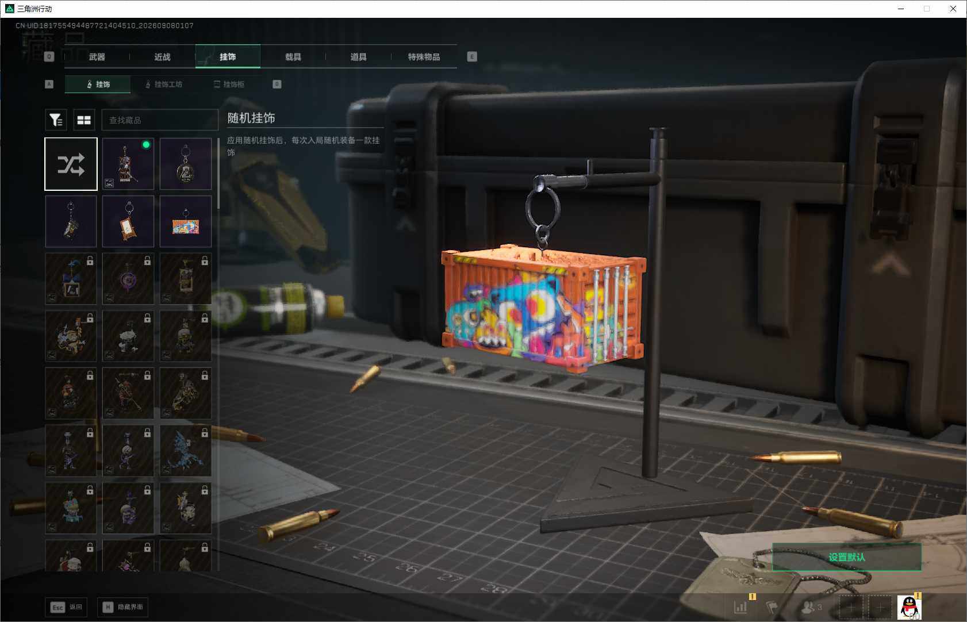Click the QQ penguin avatar

tap(909, 607)
